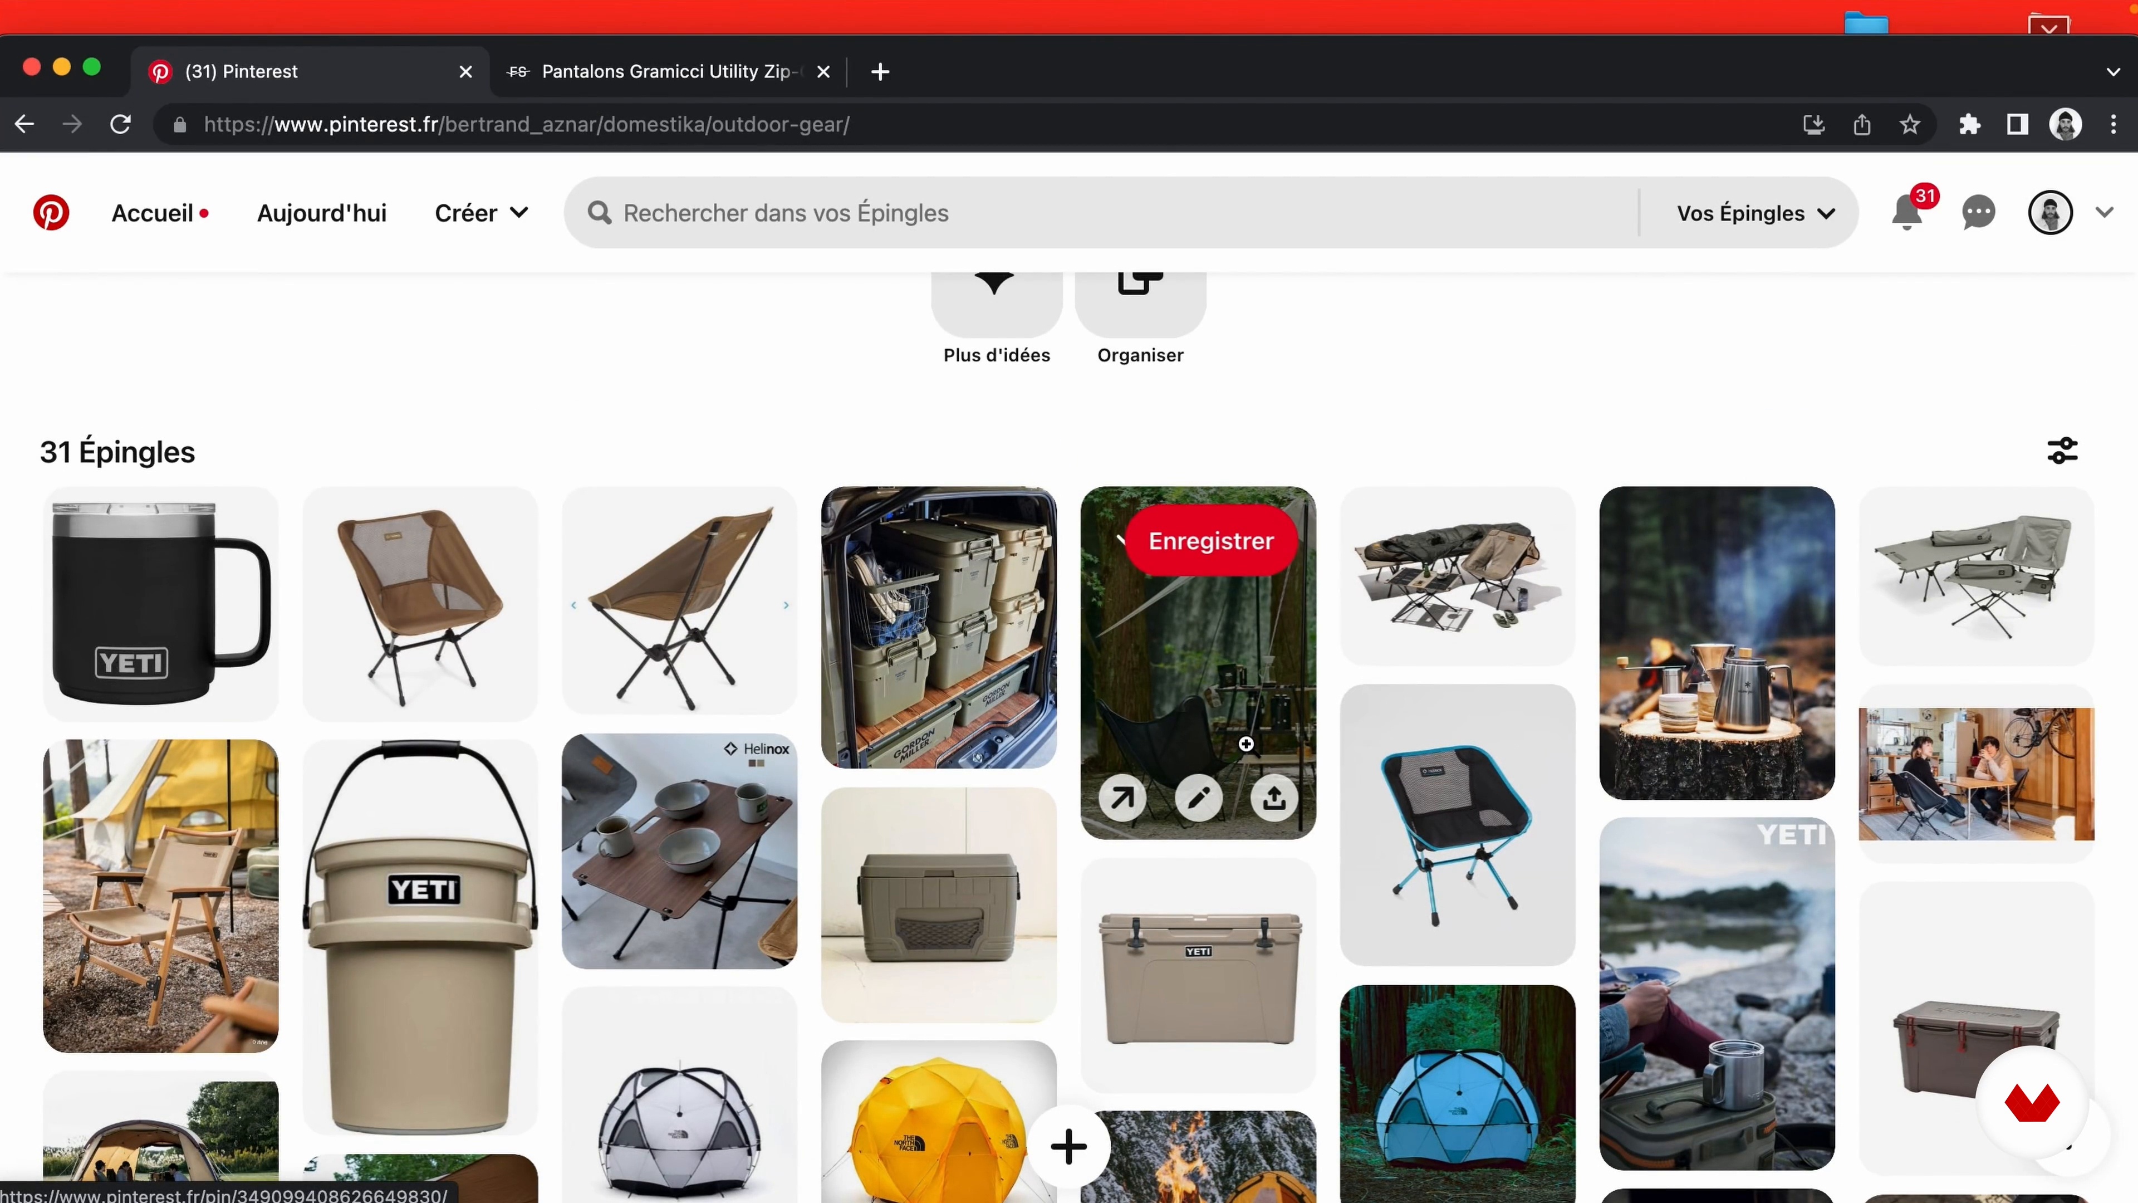Open the brown side-view folding chair pin
Image resolution: width=2138 pixels, height=1203 pixels.
click(679, 600)
